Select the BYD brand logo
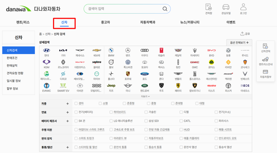The height and width of the screenshot is (153, 277). [x=212, y=50]
